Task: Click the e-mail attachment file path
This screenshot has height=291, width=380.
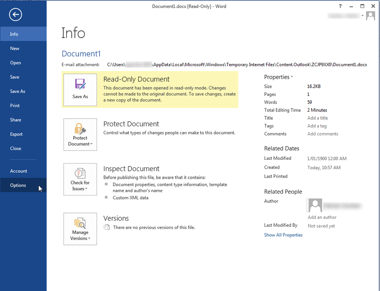Action: pyautogui.click(x=237, y=65)
